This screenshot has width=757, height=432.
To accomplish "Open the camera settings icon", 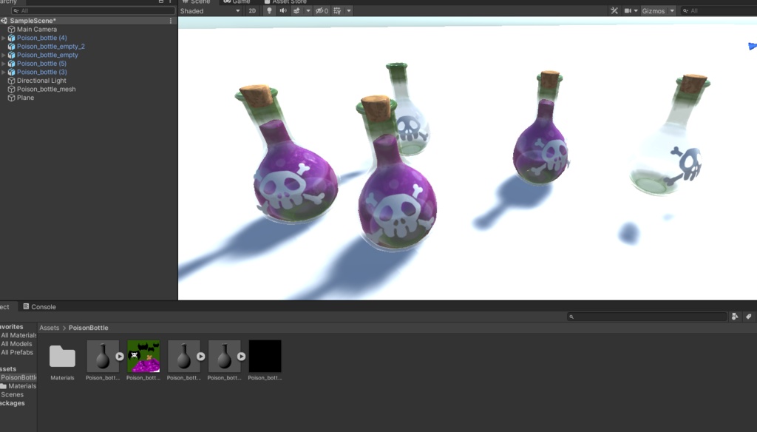I will pyautogui.click(x=629, y=10).
